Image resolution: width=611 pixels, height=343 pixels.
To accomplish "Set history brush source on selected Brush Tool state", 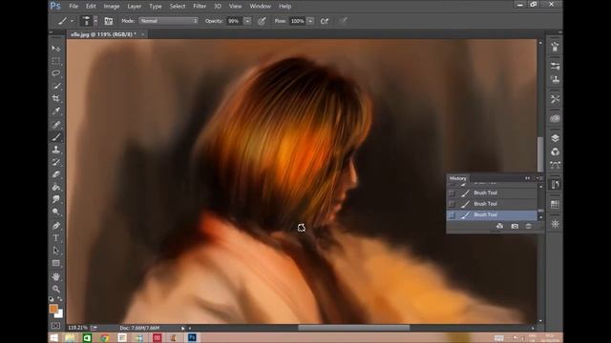I will 452,214.
